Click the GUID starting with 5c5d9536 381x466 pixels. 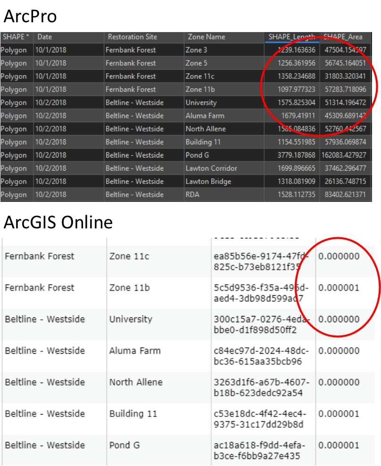tap(261, 293)
